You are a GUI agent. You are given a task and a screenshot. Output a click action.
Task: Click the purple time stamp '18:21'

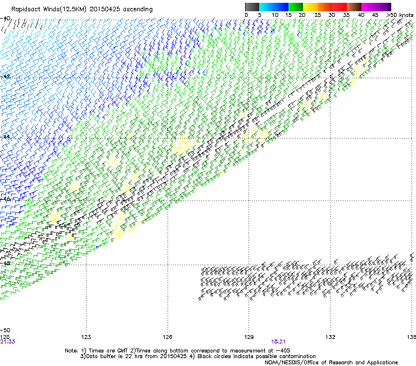tap(278, 342)
